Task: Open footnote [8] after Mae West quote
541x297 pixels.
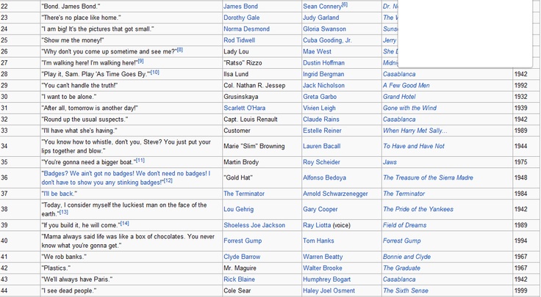Action: [x=179, y=51]
